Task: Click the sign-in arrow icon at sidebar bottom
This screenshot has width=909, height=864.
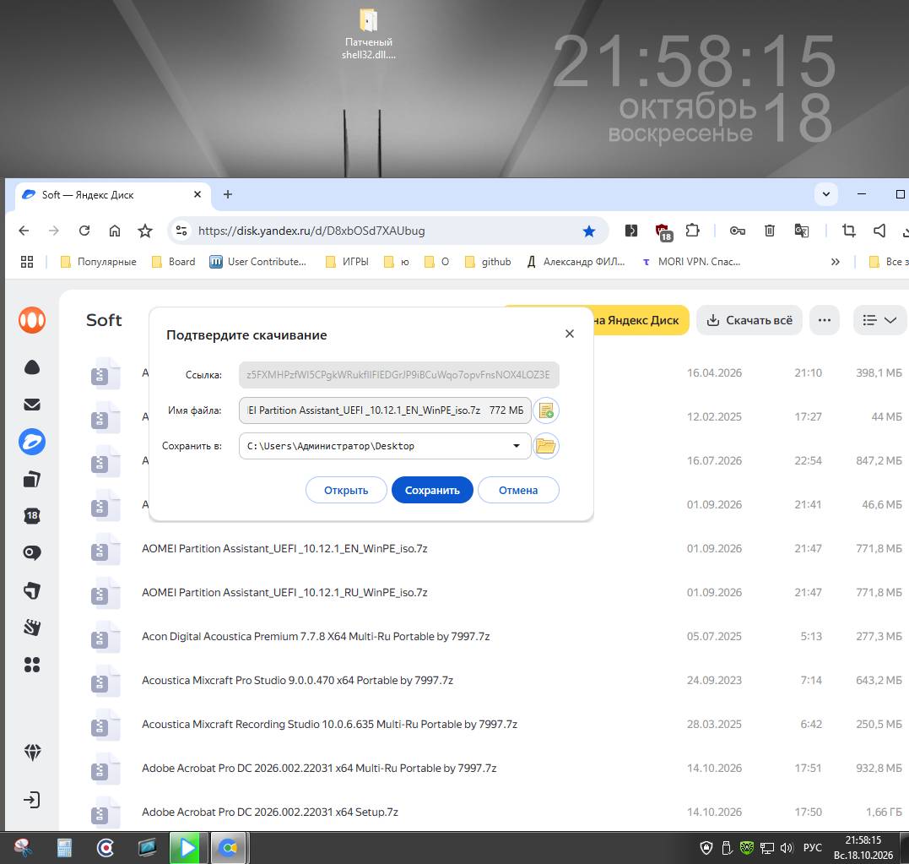Action: 32,800
